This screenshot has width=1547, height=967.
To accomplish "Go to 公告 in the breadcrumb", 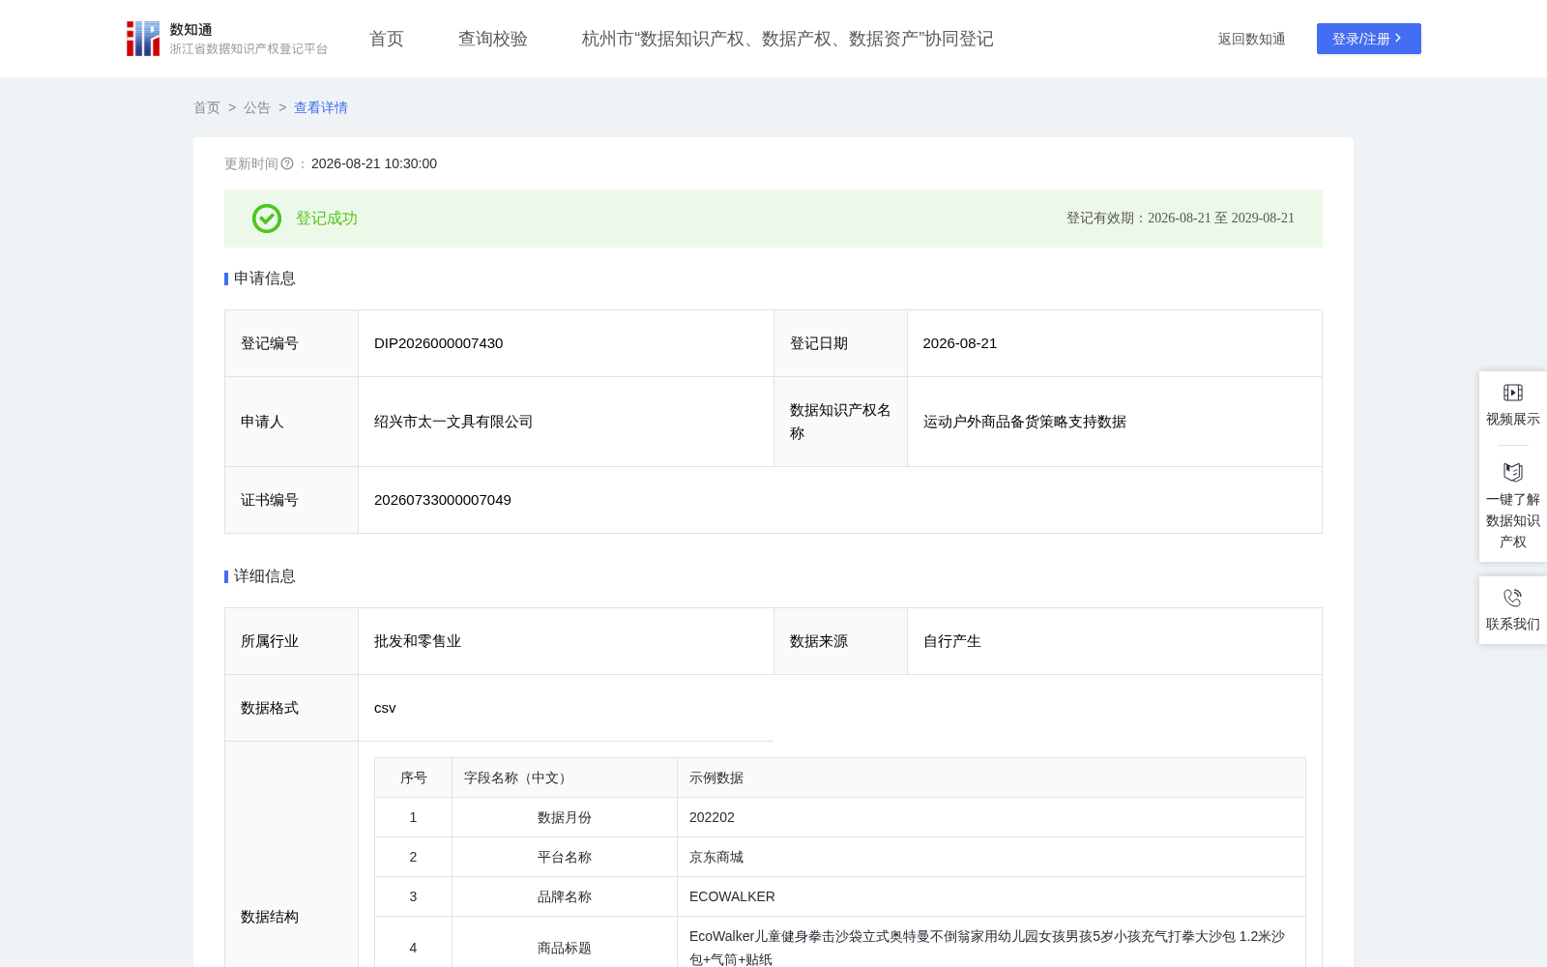I will click(257, 107).
